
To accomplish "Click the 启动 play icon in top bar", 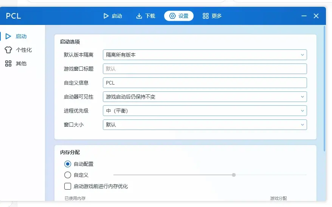I will tap(106, 16).
